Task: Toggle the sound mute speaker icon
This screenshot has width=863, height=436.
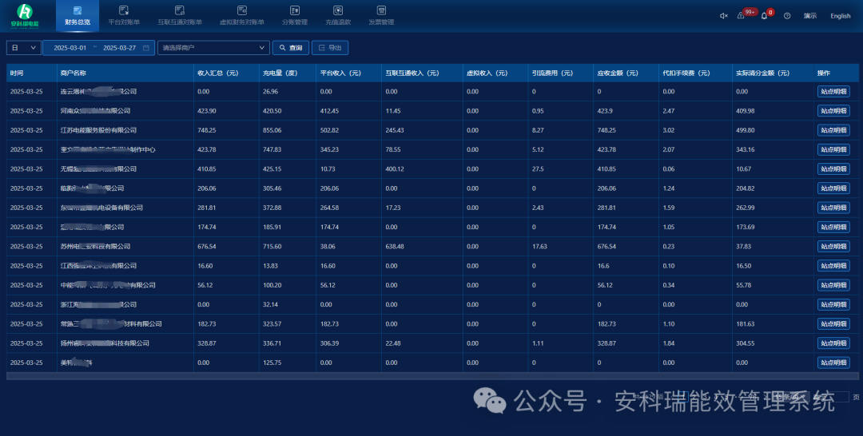Action: 724,16
